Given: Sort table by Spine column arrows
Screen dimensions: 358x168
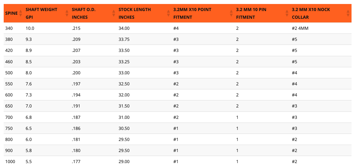Looking at the screenshot, I should pos(20,13).
